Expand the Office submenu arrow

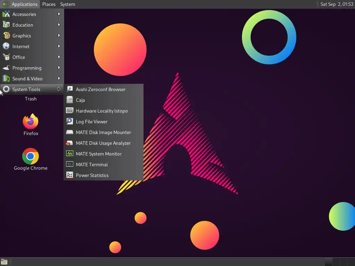point(59,57)
